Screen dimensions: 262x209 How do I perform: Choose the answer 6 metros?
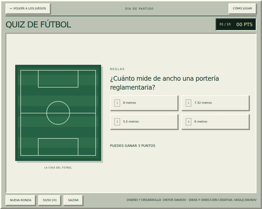pos(215,122)
